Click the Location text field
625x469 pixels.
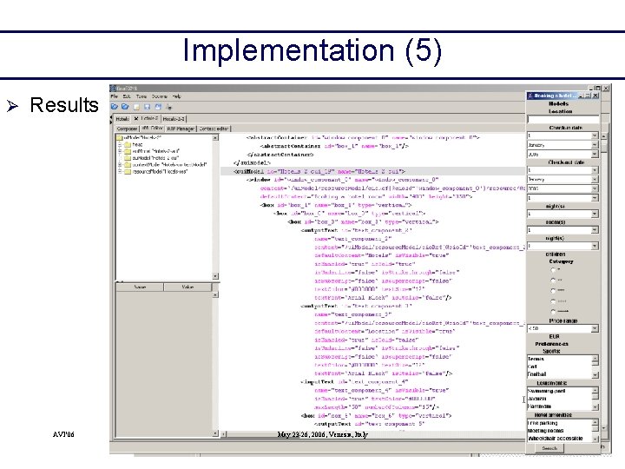[562, 119]
